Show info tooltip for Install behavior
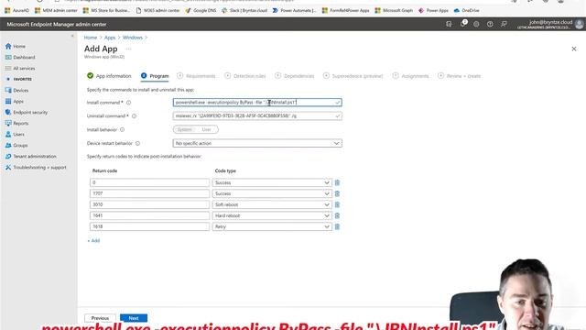Viewport: 586px width, 330px height. tap(122, 130)
